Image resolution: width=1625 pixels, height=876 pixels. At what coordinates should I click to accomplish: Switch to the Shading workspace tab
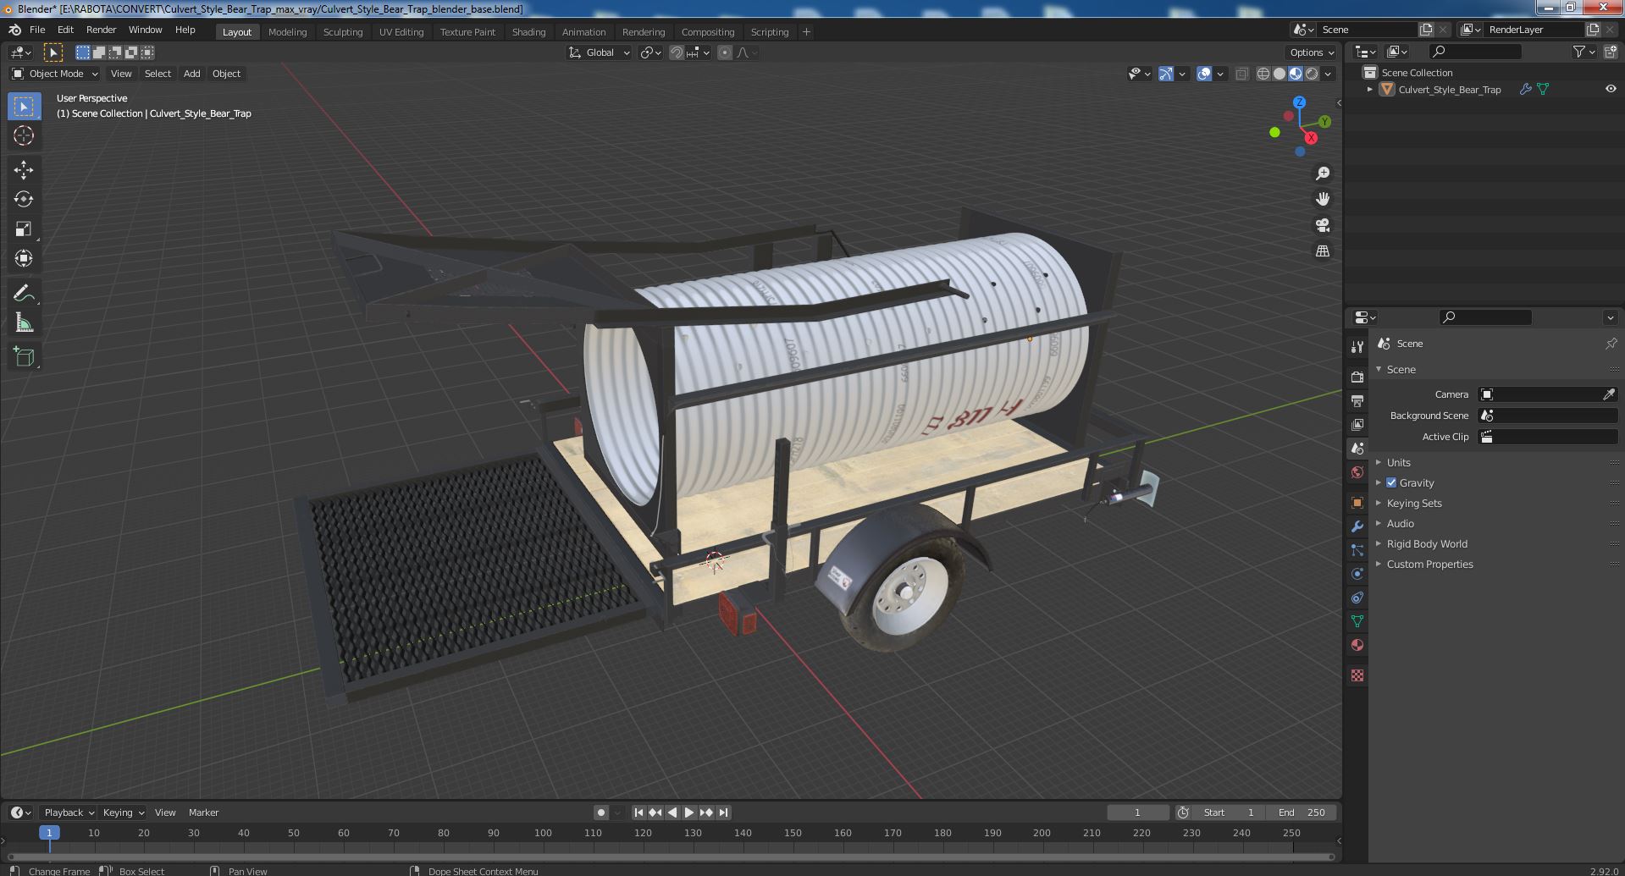pos(528,32)
